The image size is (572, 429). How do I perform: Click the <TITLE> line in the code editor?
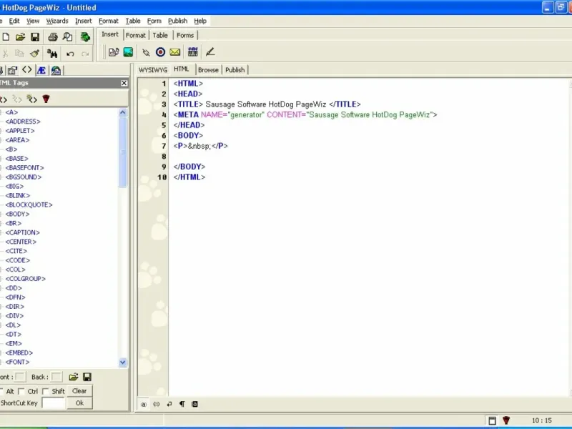tap(267, 104)
